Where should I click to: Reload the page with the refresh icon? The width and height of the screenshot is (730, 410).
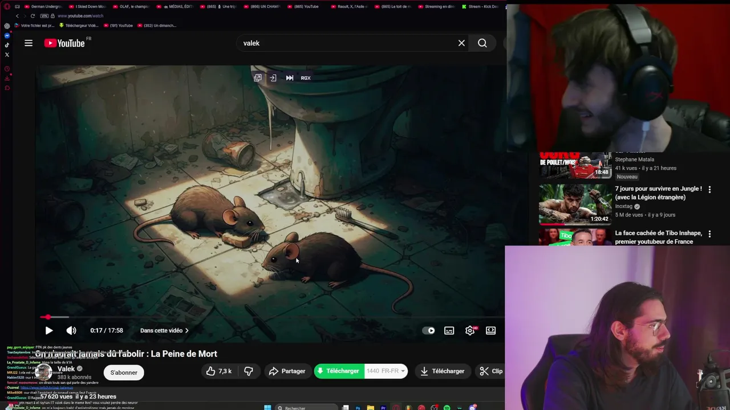coord(33,16)
